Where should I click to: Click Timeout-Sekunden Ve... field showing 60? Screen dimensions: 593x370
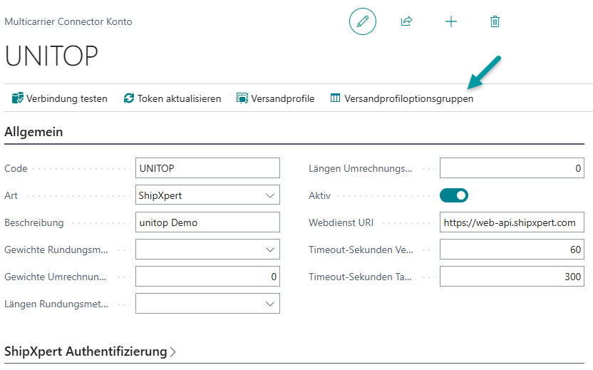512,250
